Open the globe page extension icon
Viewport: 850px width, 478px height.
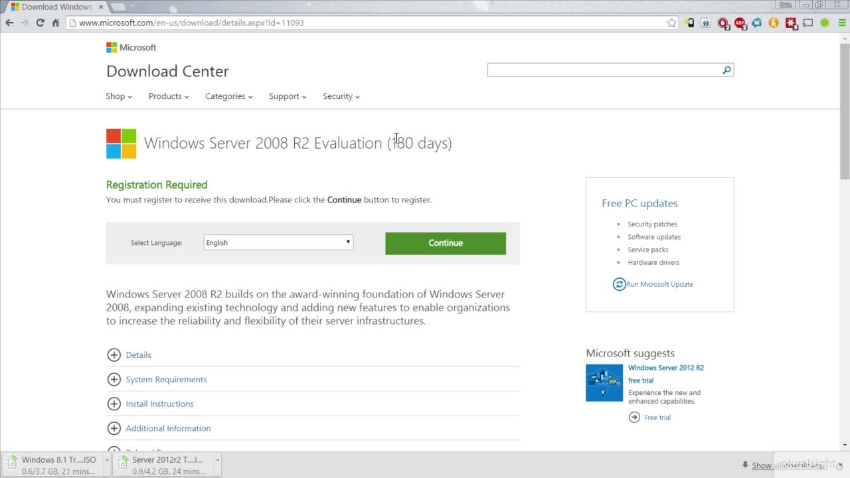coord(705,23)
